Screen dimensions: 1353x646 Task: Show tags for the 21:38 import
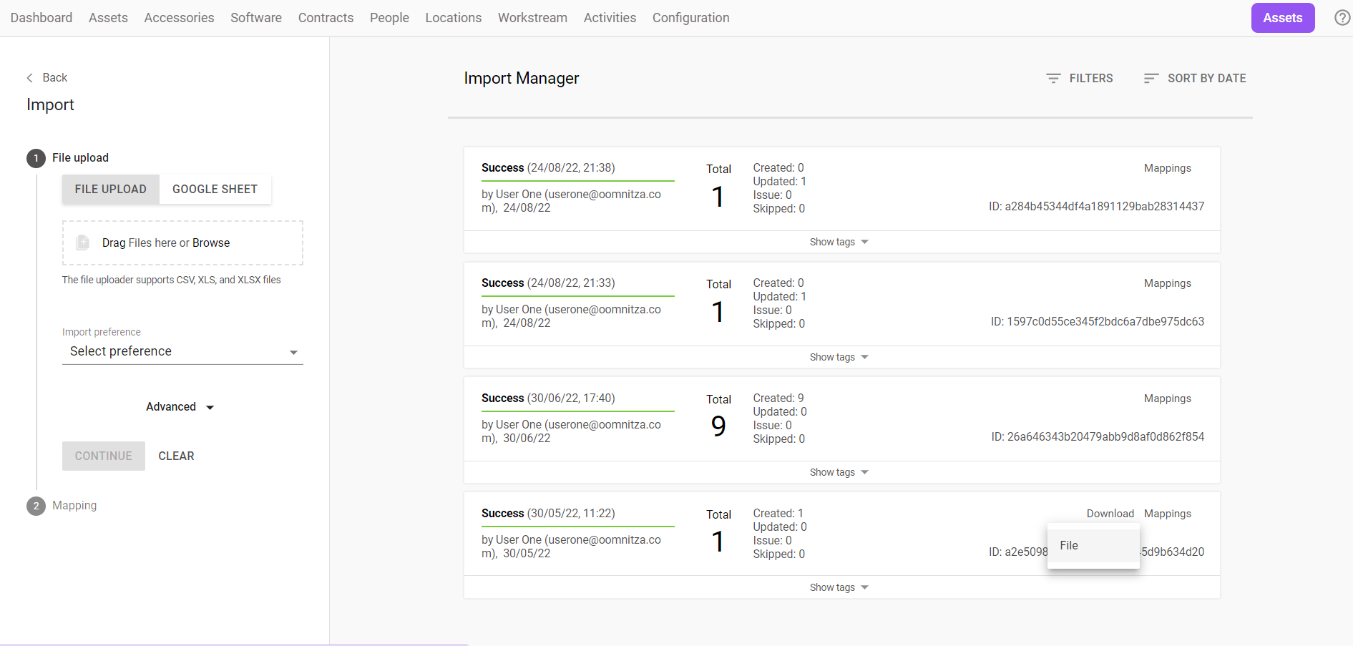coord(839,243)
